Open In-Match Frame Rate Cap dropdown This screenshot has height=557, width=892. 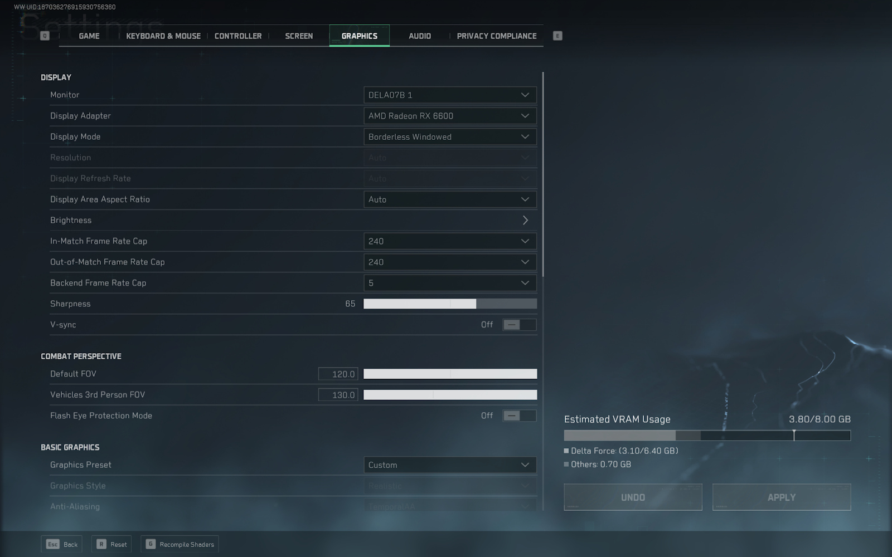click(449, 241)
